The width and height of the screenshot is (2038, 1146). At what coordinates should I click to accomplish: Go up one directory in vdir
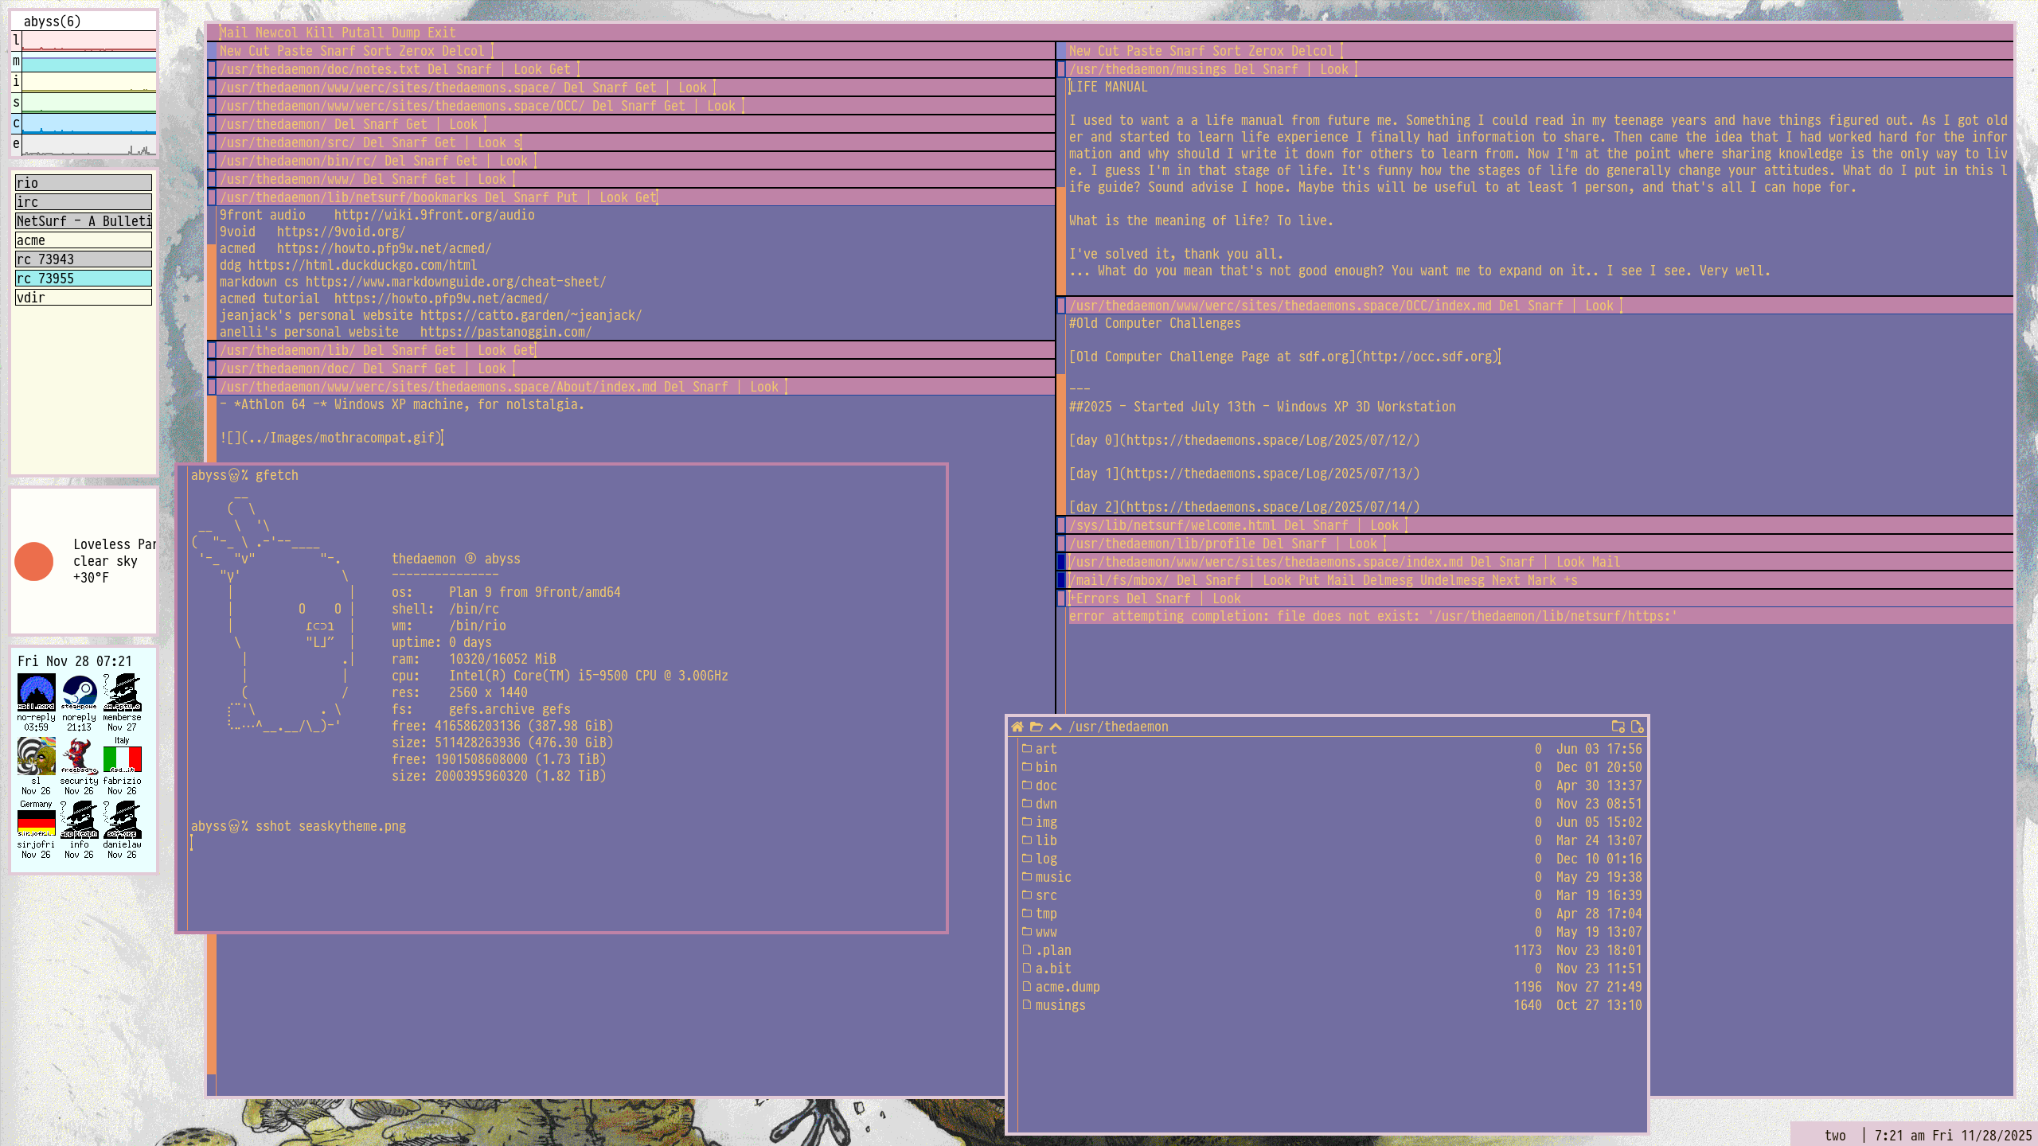click(1056, 727)
